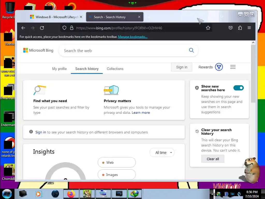Image resolution: width=265 pixels, height=199 pixels.
Task: Bookmark this page with the star icon
Action: click(x=208, y=28)
